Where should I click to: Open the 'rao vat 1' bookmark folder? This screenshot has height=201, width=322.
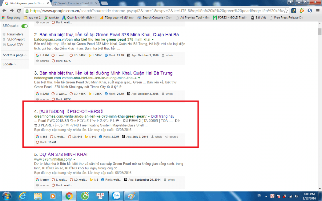32,18
